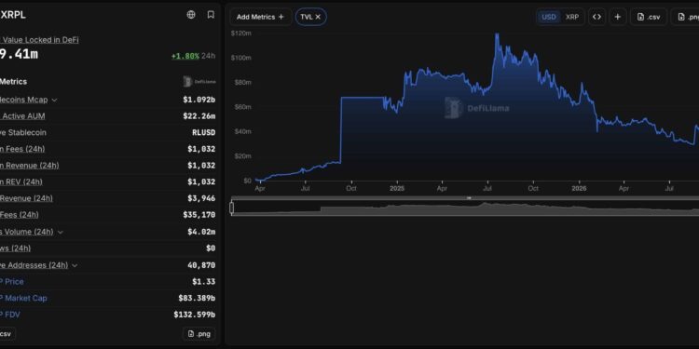Open the FDV link
The image size is (699, 349).
coord(10,315)
